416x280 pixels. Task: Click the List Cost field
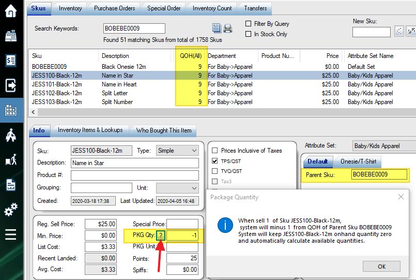coord(101,247)
